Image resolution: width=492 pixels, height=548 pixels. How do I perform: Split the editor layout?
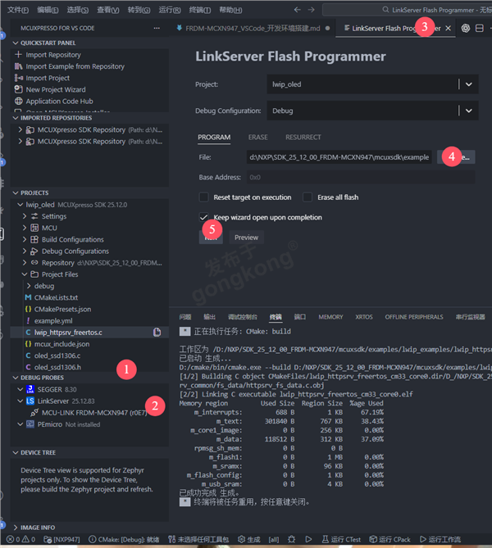(x=480, y=28)
